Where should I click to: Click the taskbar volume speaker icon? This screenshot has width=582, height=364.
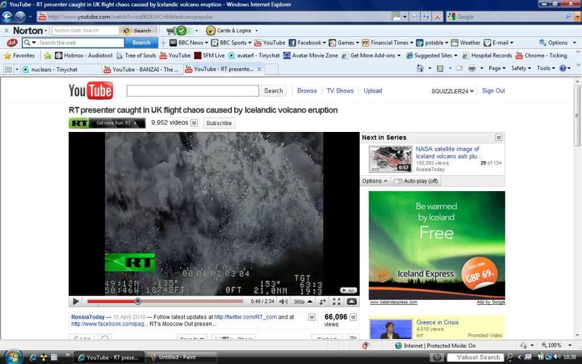[557, 357]
